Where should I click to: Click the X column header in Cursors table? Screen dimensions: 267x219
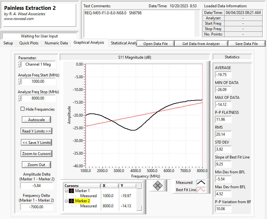[x=110, y=186]
